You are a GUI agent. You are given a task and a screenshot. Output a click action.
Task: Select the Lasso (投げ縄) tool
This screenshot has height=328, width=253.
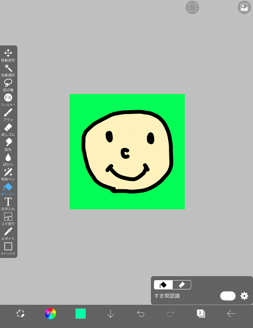pyautogui.click(x=8, y=85)
